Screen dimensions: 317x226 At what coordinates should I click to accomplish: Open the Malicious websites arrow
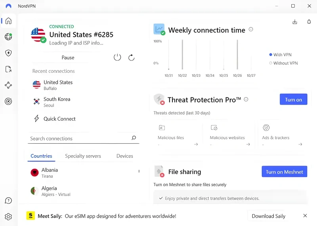[x=248, y=144]
